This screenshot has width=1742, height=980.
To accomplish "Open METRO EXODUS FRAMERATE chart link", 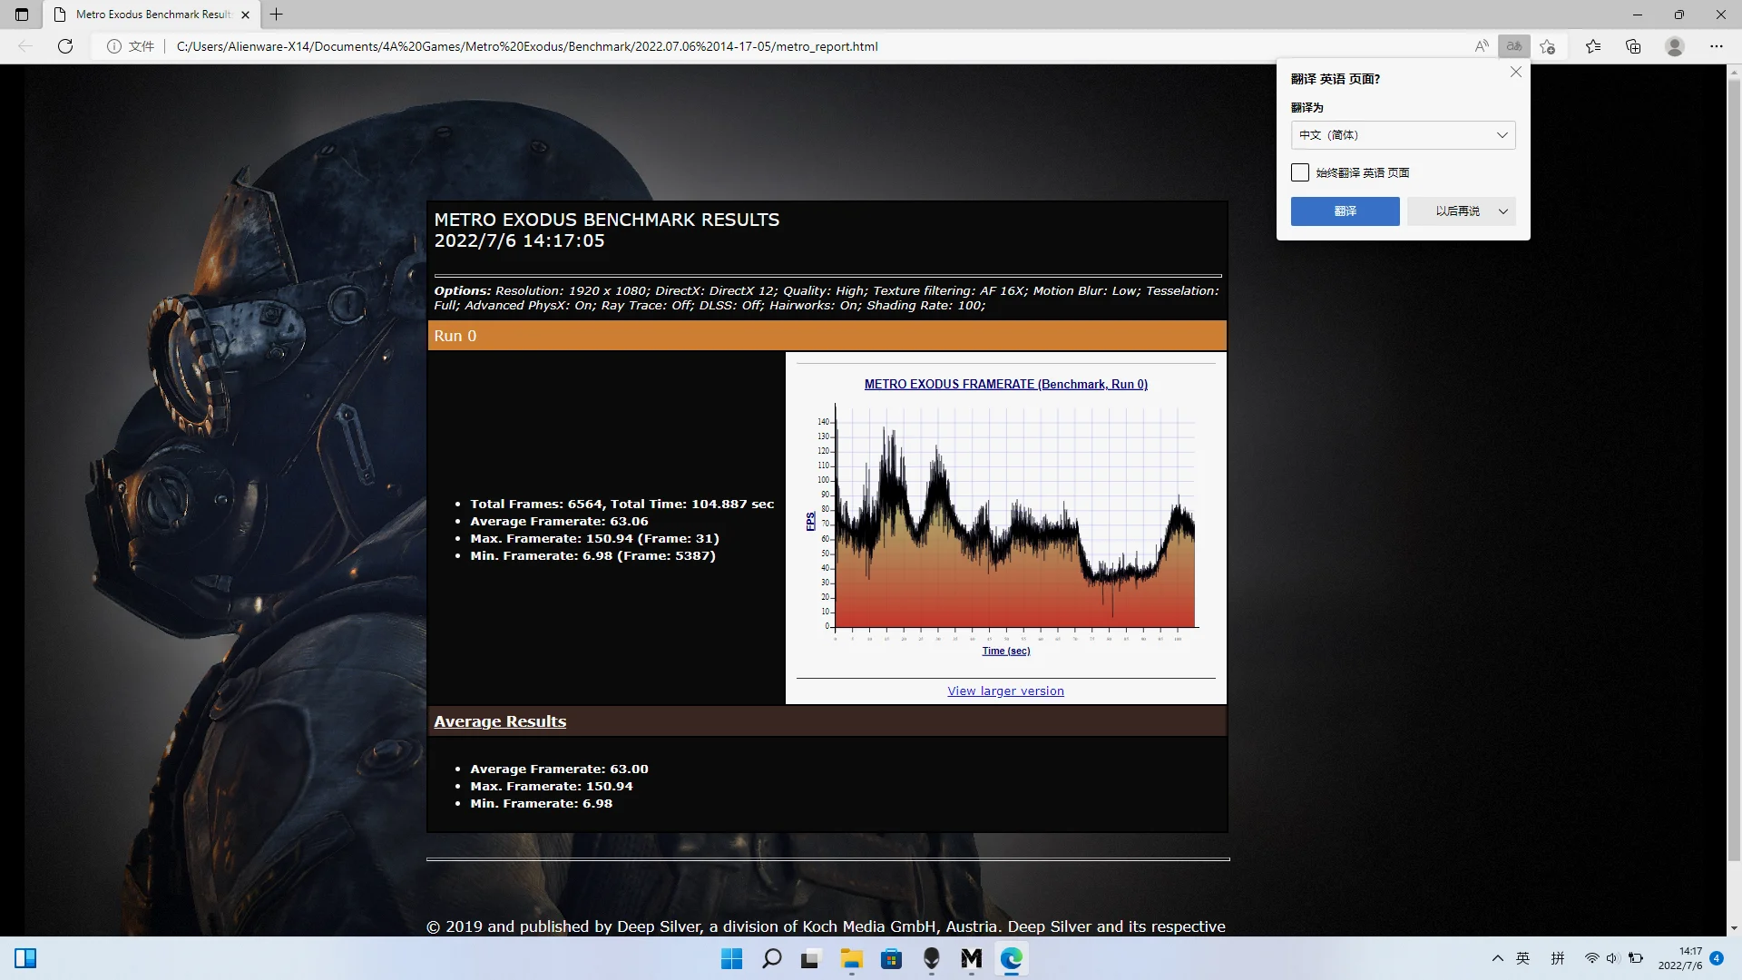I will pos(1005,384).
